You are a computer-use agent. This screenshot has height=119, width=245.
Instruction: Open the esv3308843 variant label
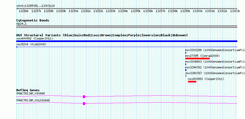pyautogui.click(x=215, y=62)
